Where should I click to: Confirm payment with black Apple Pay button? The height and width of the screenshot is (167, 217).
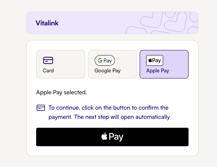112,137
